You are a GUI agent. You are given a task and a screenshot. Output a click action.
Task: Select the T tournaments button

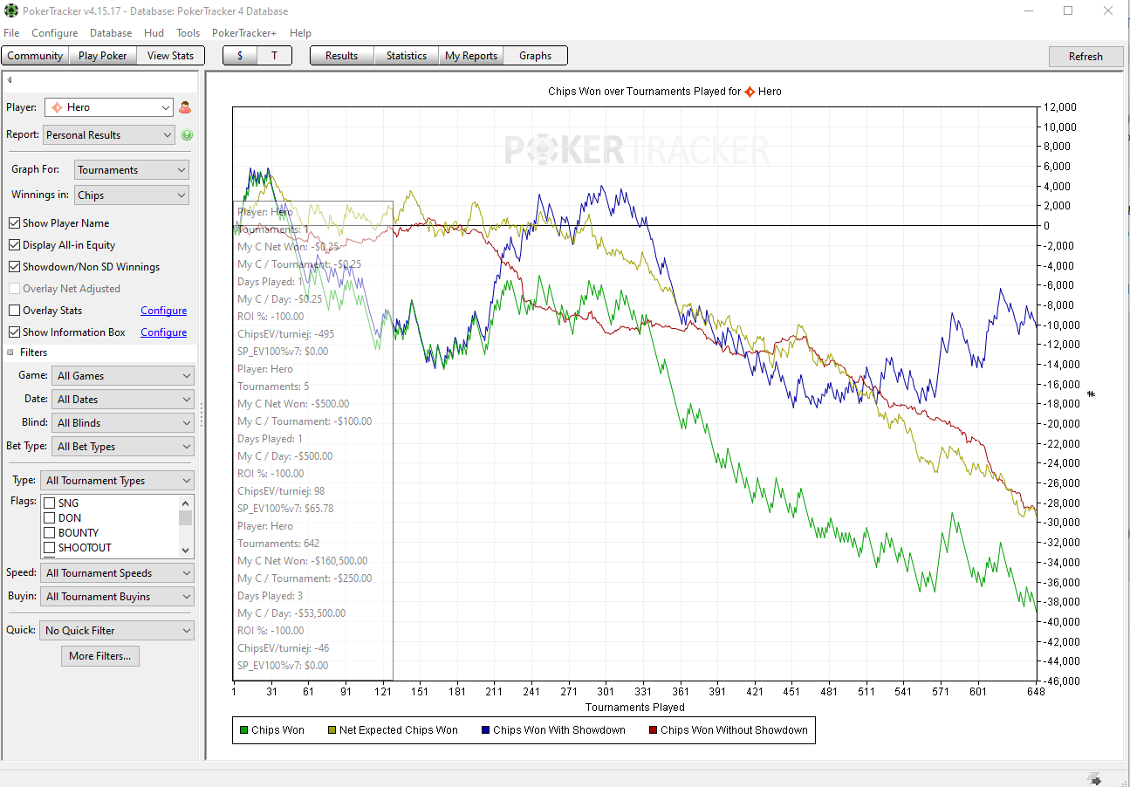[274, 56]
